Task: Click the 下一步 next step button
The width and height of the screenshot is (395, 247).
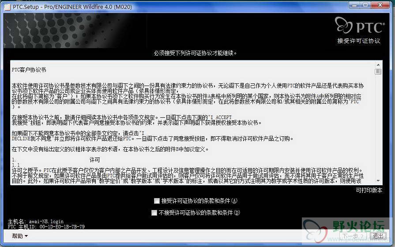Action: [x=353, y=236]
